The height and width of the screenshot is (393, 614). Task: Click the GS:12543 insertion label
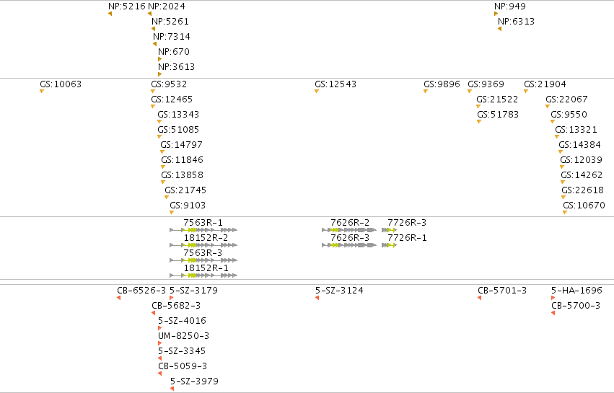click(335, 84)
